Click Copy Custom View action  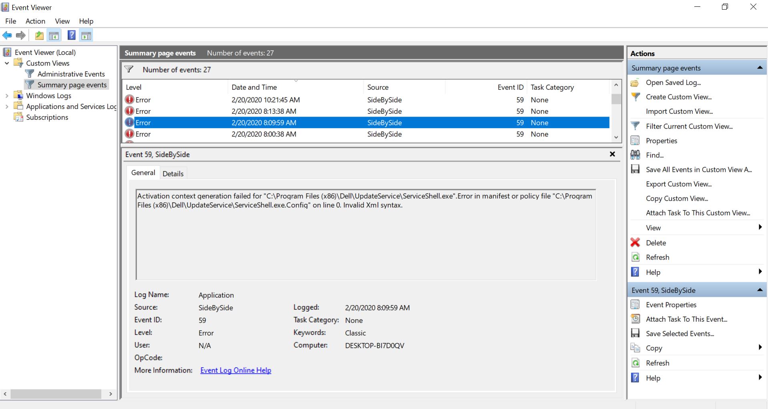coord(677,199)
